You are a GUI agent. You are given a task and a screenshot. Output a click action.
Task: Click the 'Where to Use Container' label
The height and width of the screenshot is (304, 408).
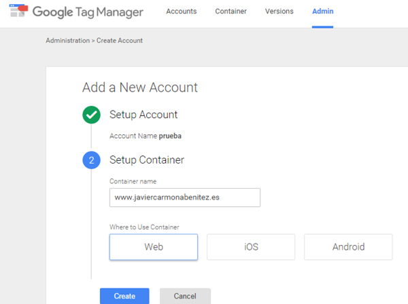coord(144,227)
